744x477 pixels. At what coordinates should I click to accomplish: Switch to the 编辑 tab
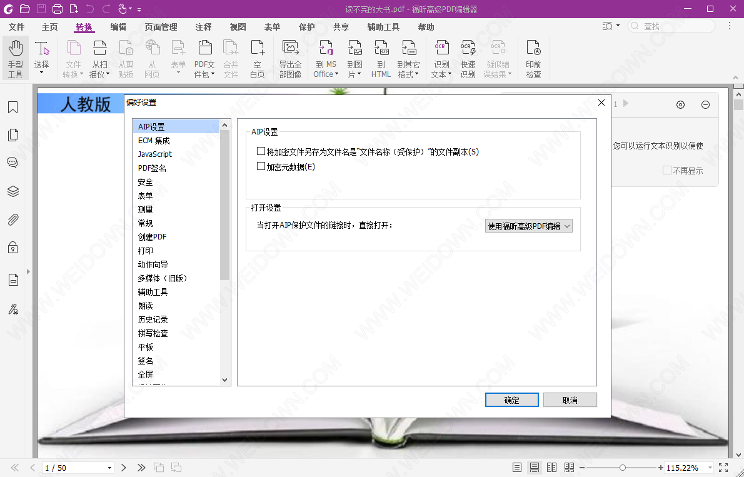point(118,27)
